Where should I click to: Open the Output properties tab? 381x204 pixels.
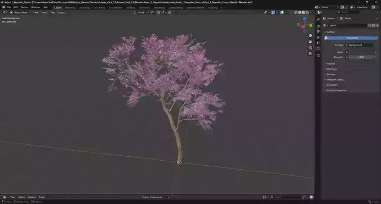[318, 31]
